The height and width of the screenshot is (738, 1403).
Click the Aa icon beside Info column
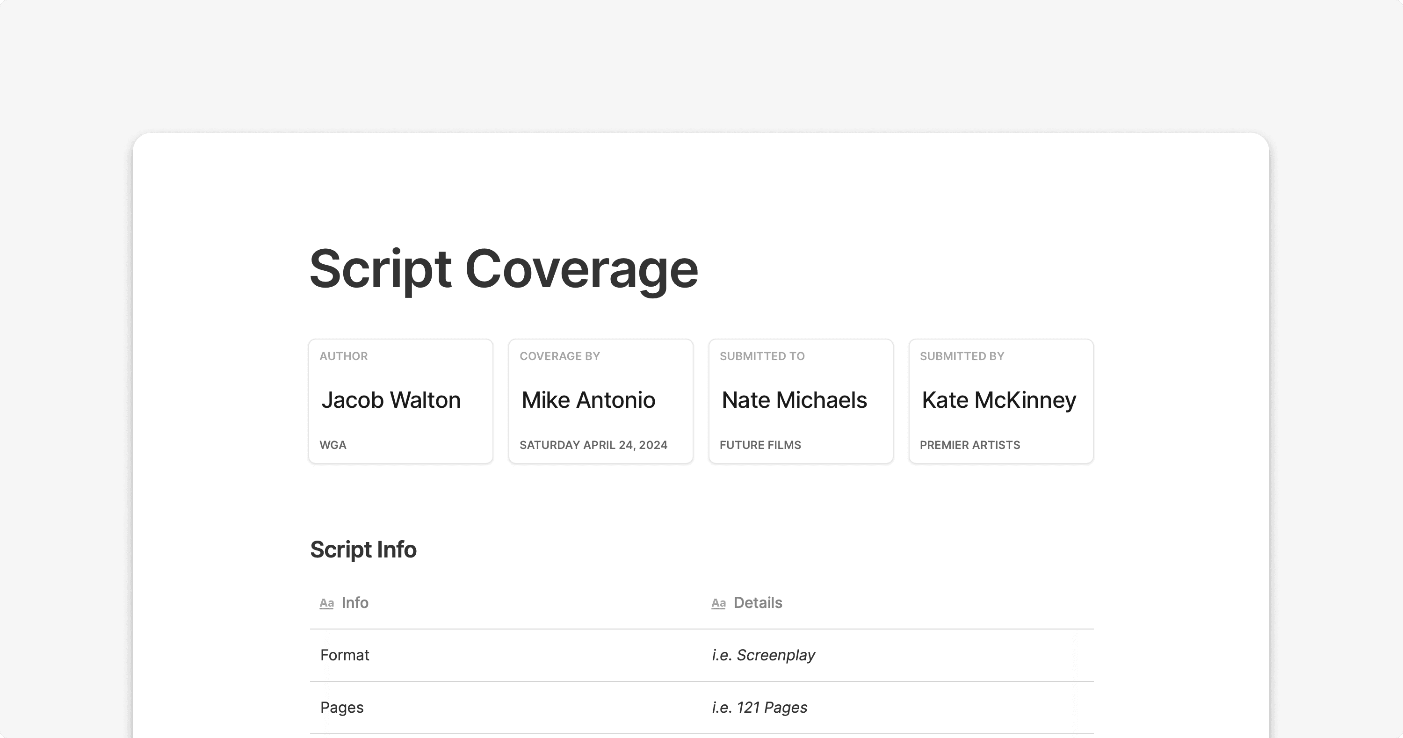(x=326, y=603)
